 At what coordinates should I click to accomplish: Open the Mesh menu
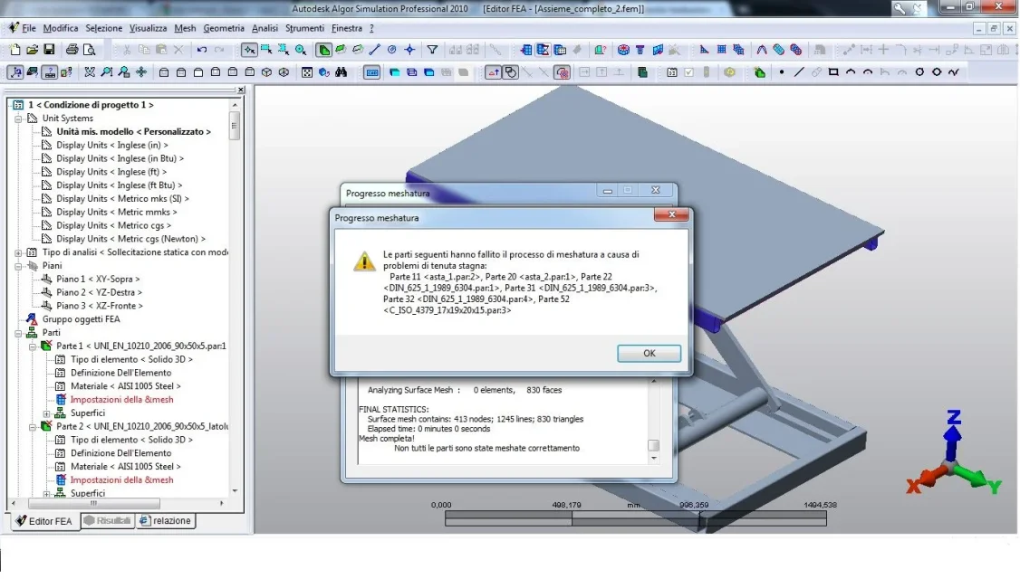(x=185, y=28)
